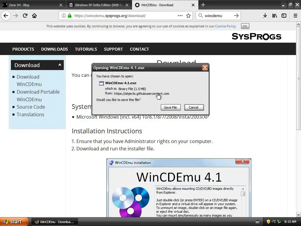This screenshot has height=226, width=301.
Task: Click the page scrollbar down arrow
Action: click(x=298, y=215)
